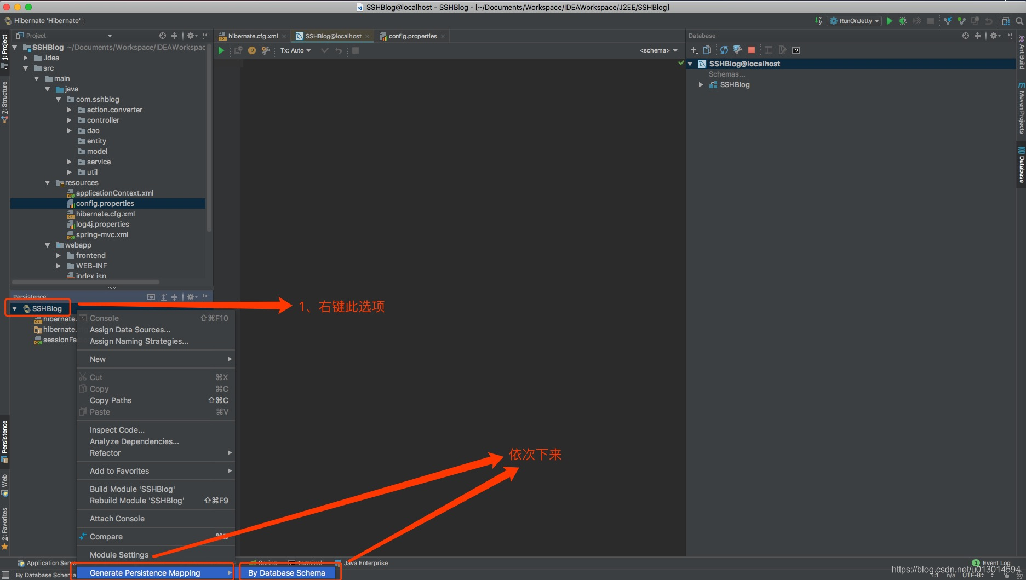The height and width of the screenshot is (580, 1026).
Task: Click Project tree horizontal scrollbar
Action: pyautogui.click(x=87, y=282)
